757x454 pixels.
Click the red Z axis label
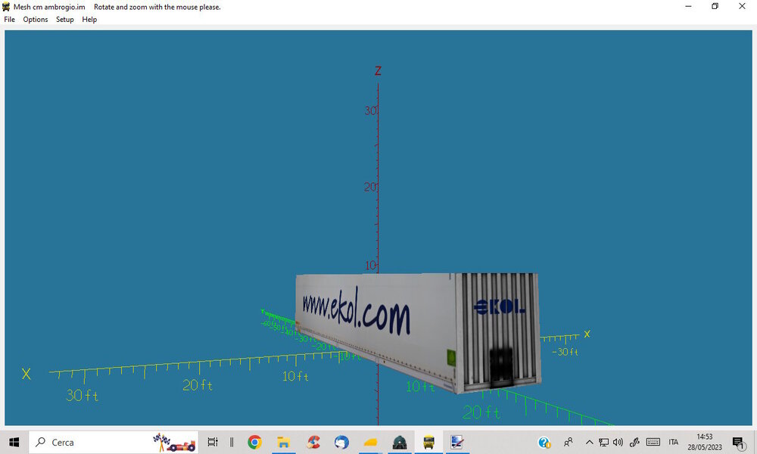pos(378,71)
